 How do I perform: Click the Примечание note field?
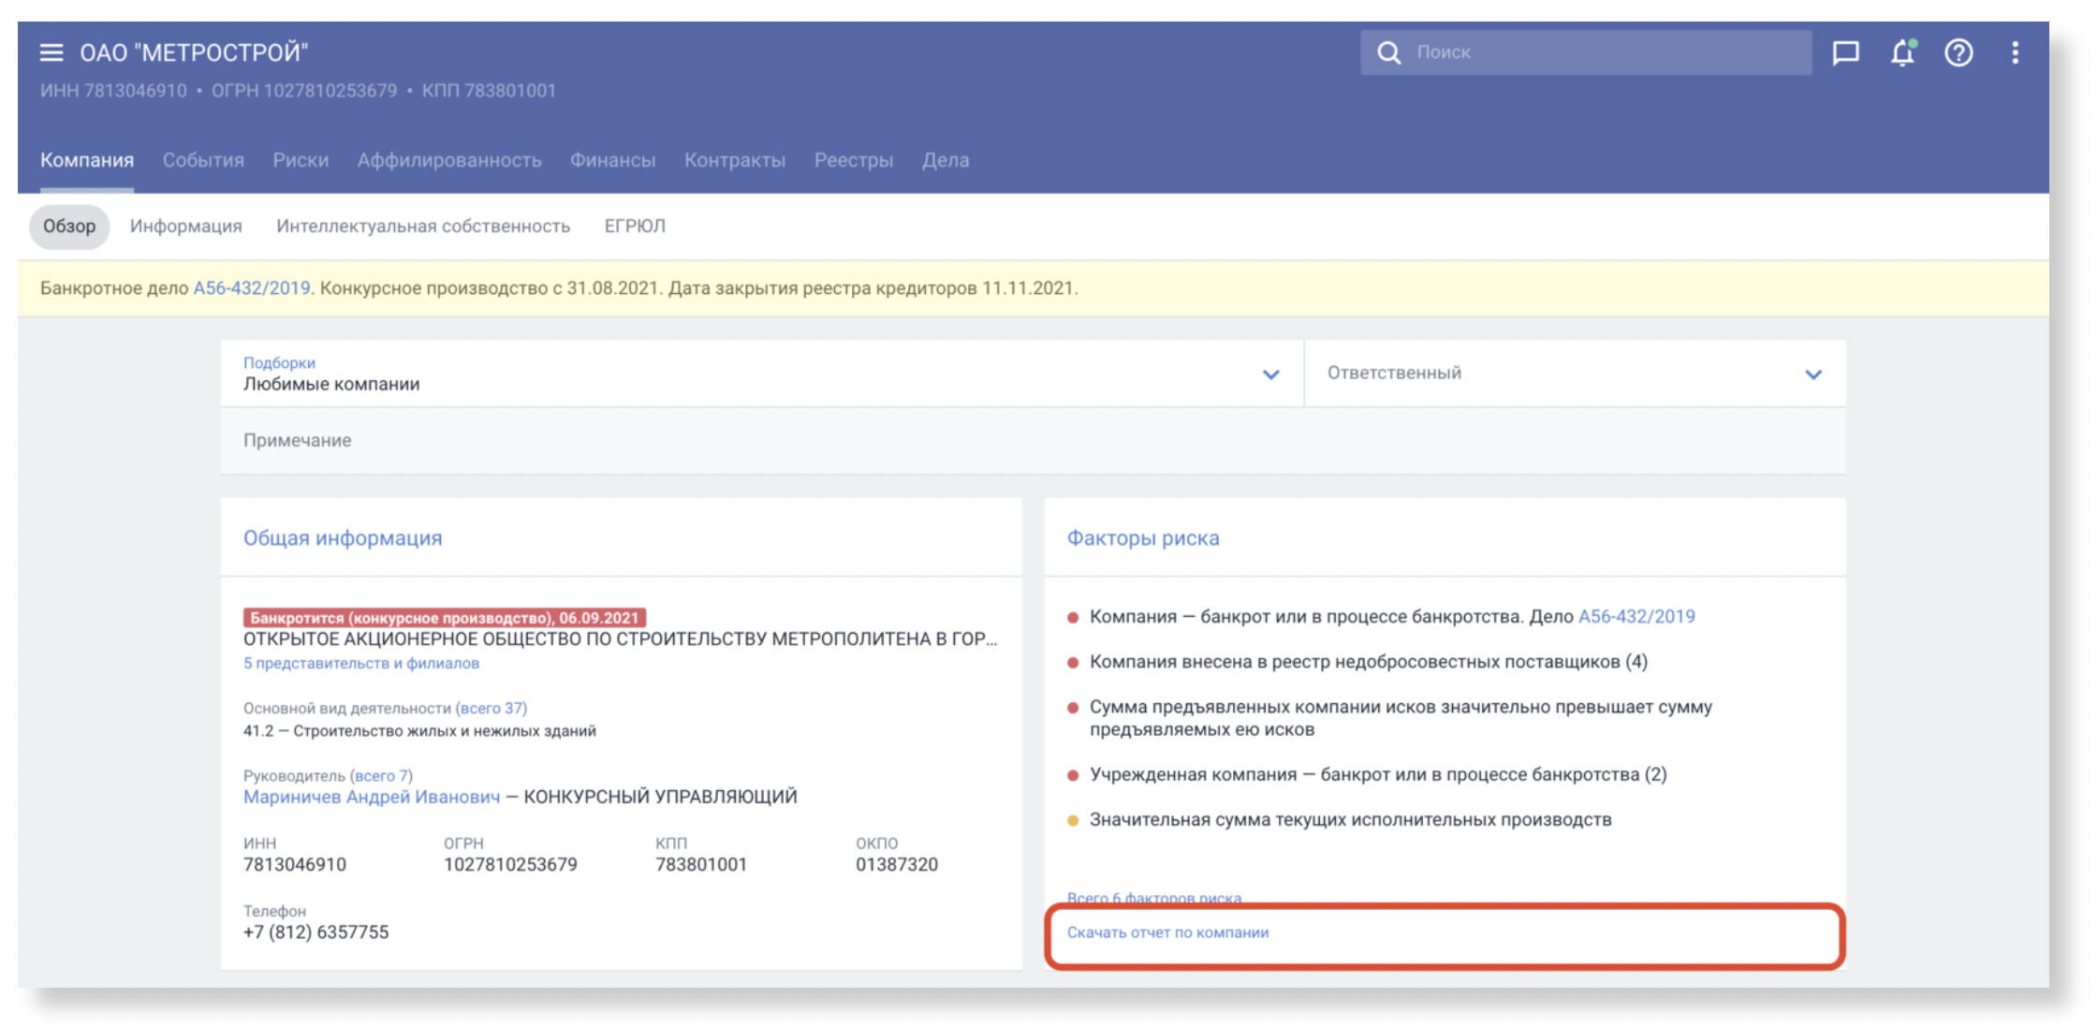coord(1034,441)
